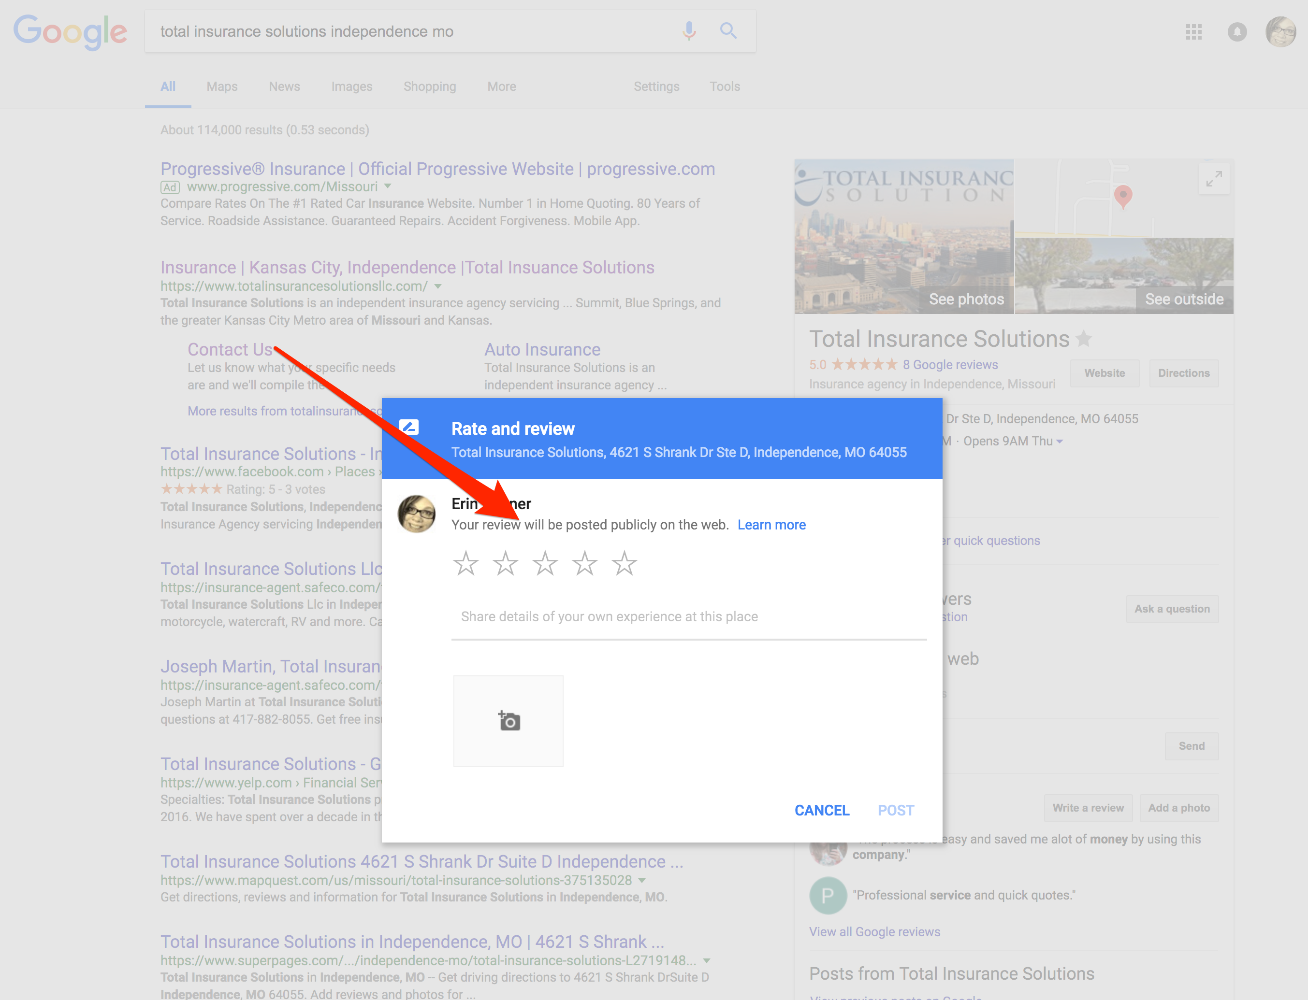Switch to the News tab
Screen dimensions: 1308x1000
coord(284,86)
